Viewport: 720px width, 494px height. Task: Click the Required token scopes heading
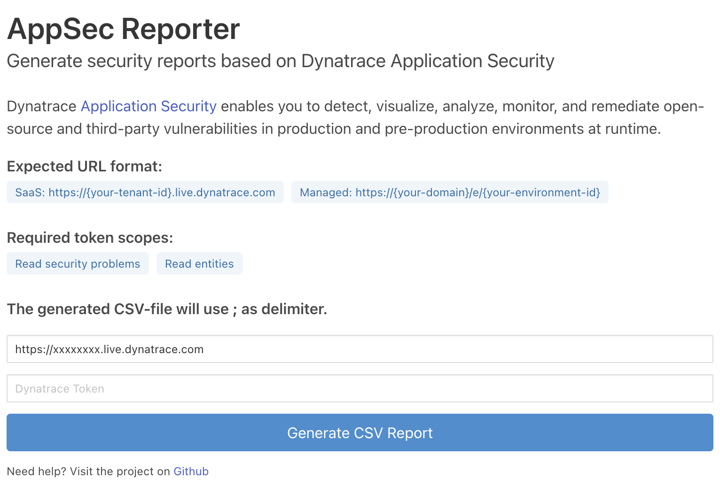click(x=89, y=238)
